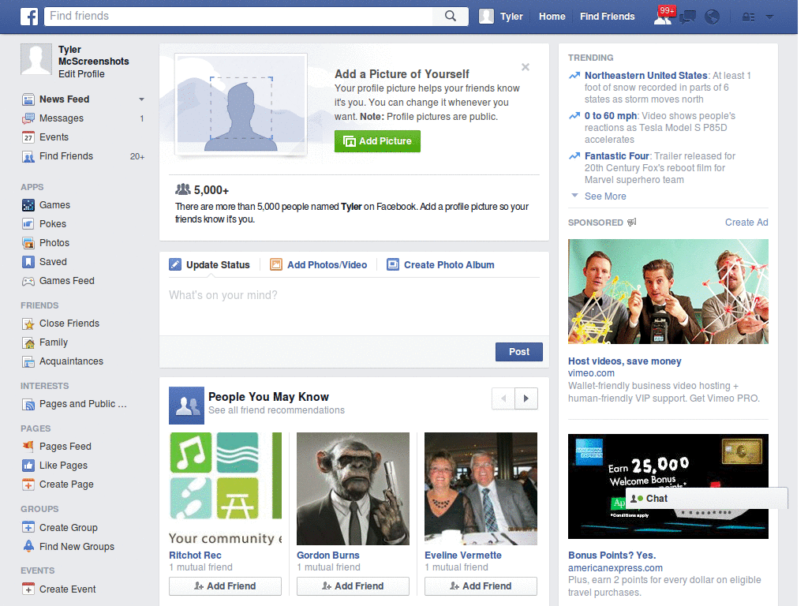
Task: Open friend requests icon with 99+ badge
Action: pos(663,17)
